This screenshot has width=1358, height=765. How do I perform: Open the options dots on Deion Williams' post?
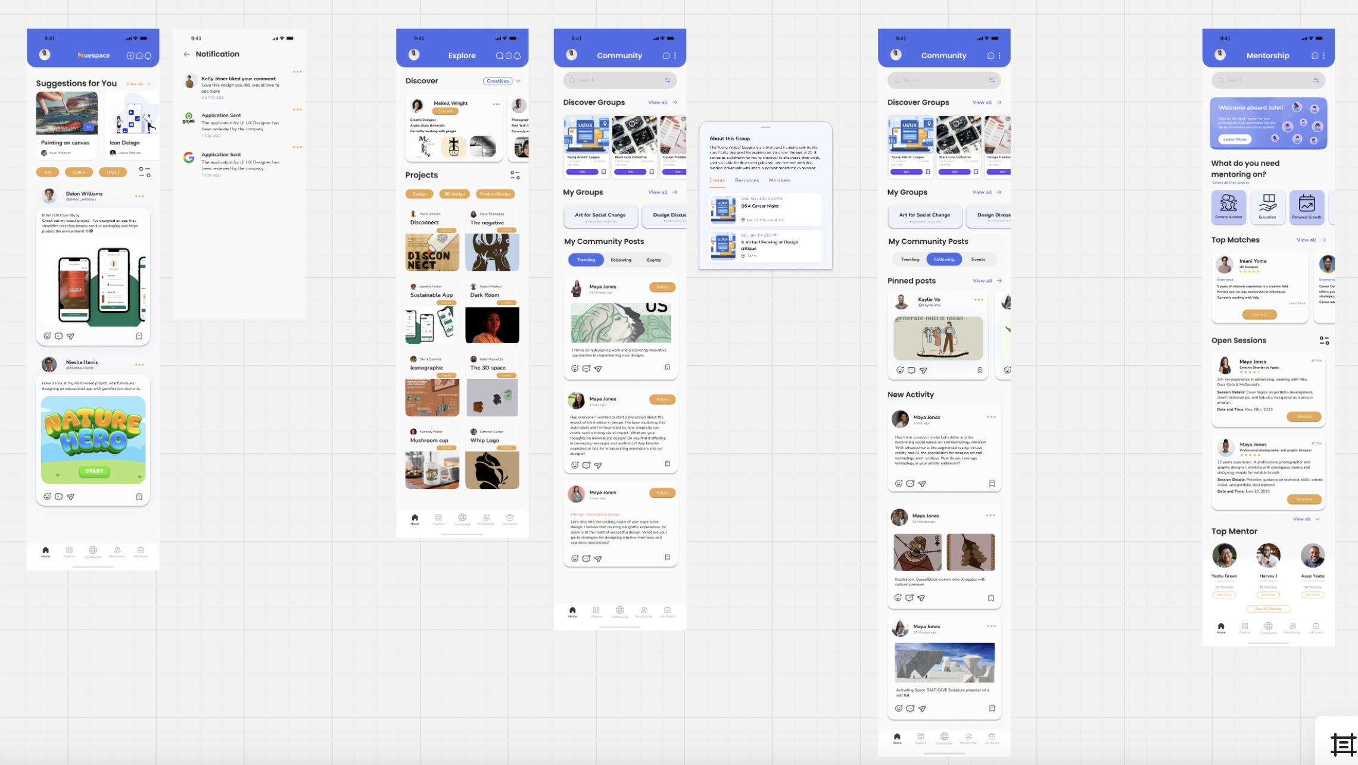coord(139,196)
